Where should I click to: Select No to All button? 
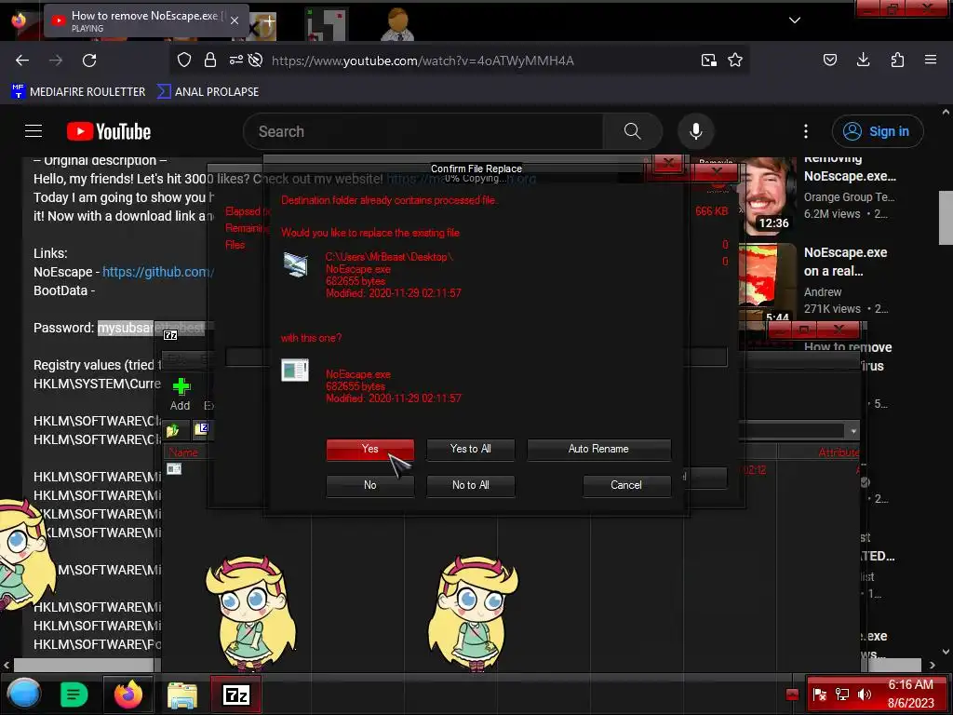(x=470, y=485)
